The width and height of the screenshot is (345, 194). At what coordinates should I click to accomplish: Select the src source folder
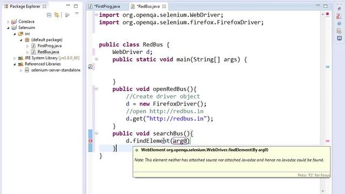click(x=27, y=33)
